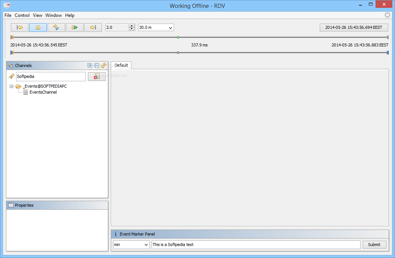Click end marker of upper time slider

(x=388, y=37)
